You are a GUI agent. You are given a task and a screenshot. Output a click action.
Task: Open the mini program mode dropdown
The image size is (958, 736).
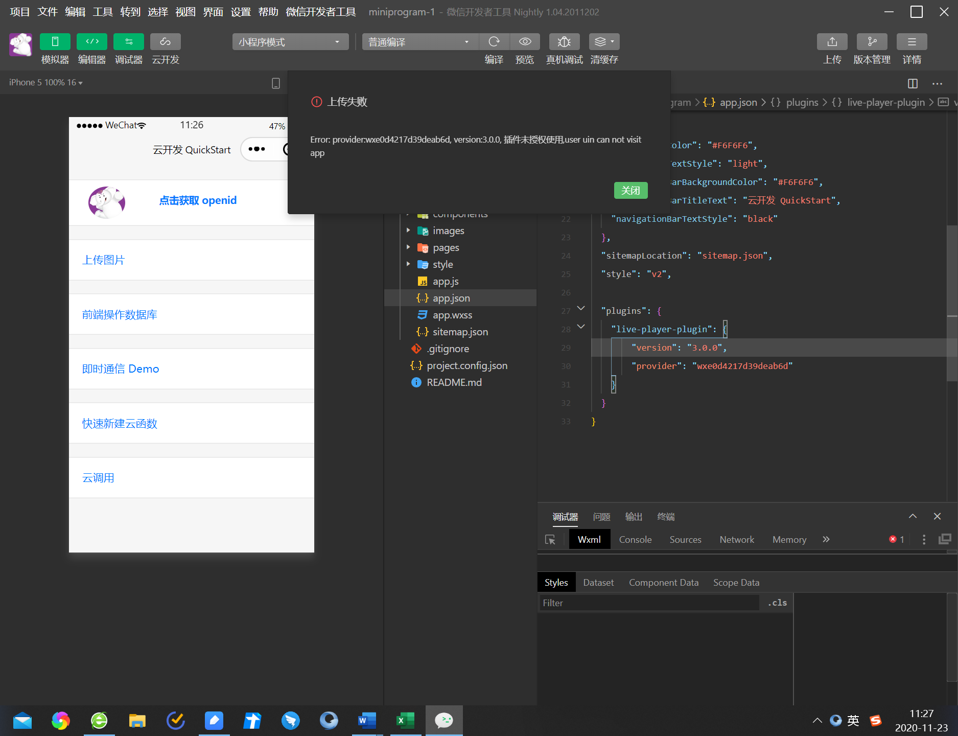pos(290,42)
